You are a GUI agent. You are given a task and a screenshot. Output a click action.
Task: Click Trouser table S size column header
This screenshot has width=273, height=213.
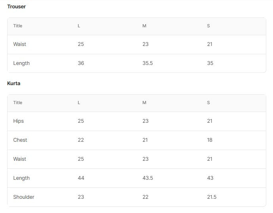(x=209, y=26)
